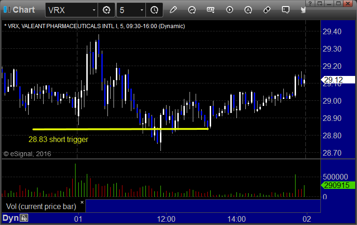The height and width of the screenshot is (225, 357).
Task: Toggle the lock icon beside Dyn
Action: pyautogui.click(x=24, y=218)
